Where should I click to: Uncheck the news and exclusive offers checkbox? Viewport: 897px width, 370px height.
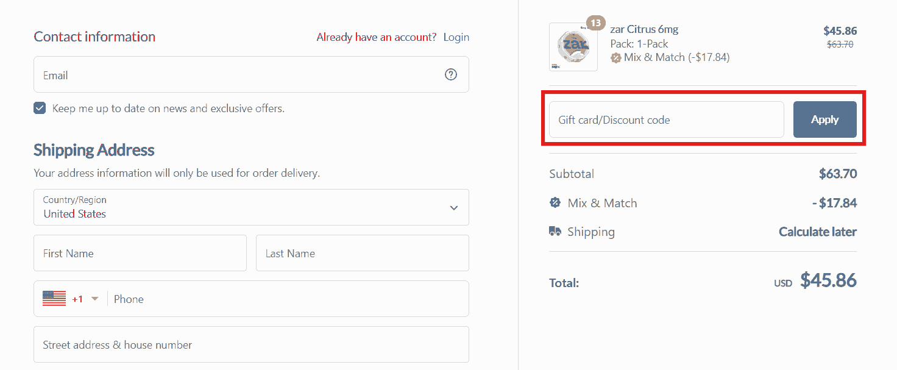[40, 109]
